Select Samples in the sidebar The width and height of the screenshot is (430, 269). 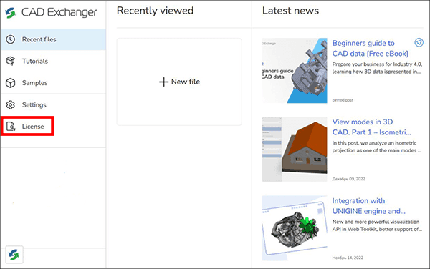coord(54,83)
